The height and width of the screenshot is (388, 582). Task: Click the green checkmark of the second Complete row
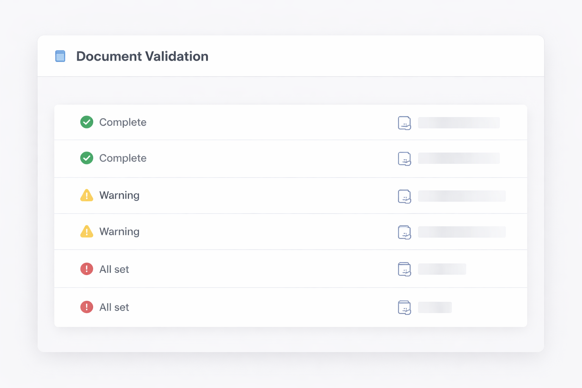(x=87, y=158)
